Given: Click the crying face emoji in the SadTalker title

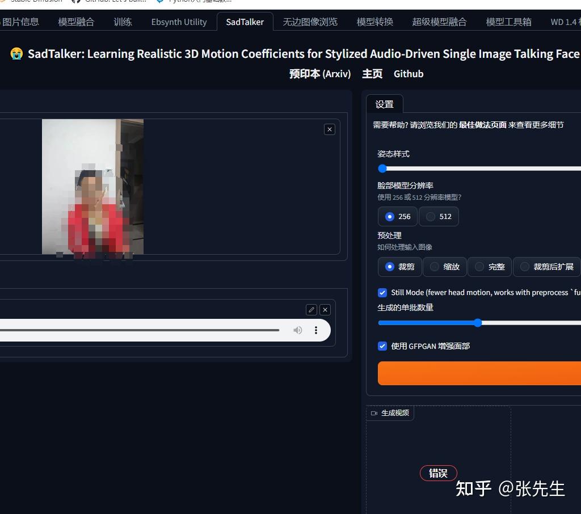Looking at the screenshot, I should coord(16,54).
